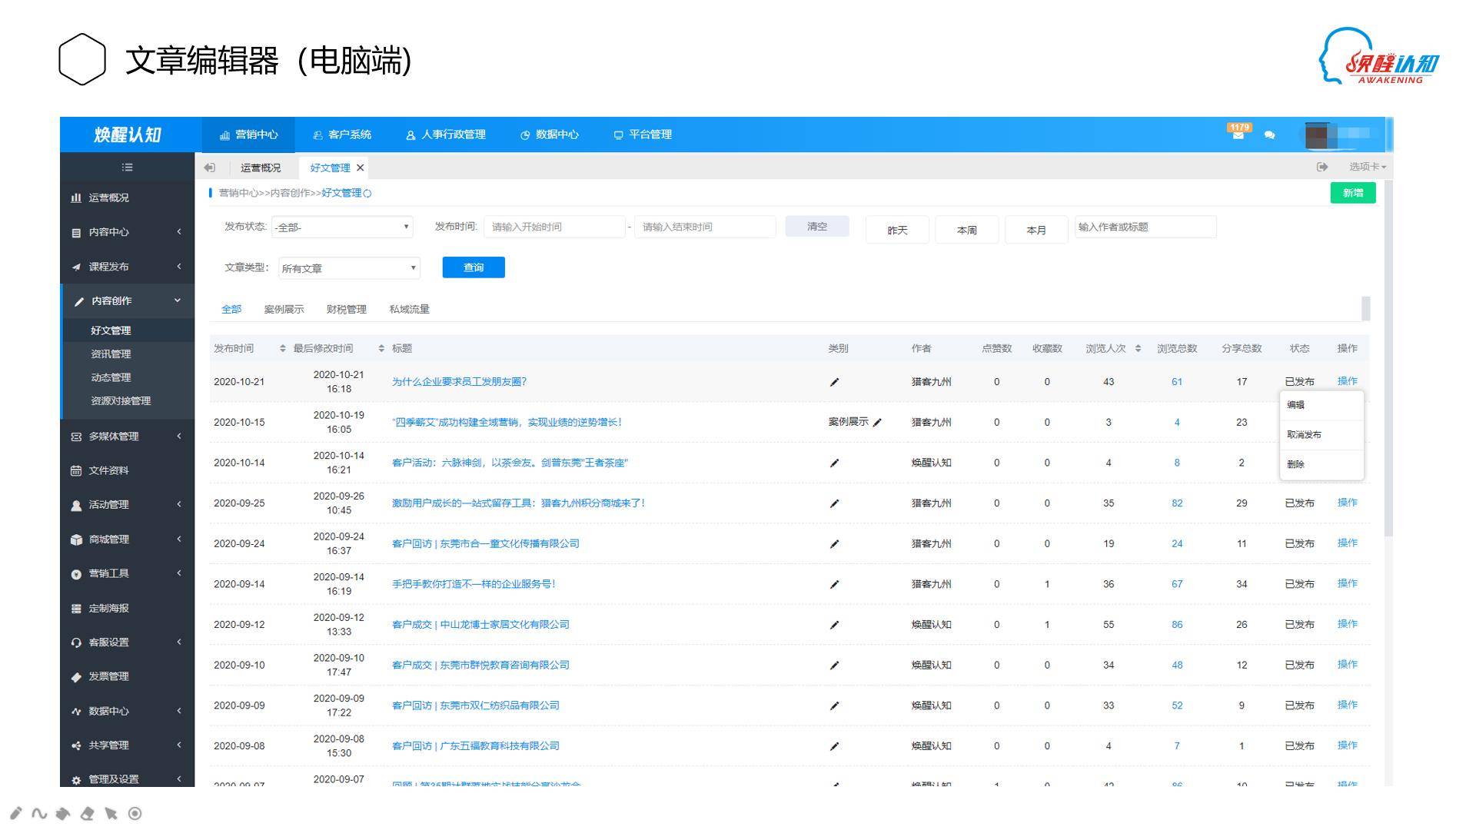This screenshot has height=830, width=1476.
Task: Click the green 新增 button
Action: coord(1352,193)
